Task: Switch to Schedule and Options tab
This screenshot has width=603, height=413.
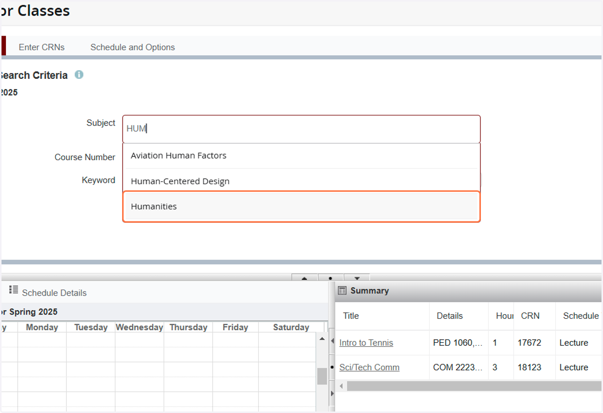Action: click(x=133, y=47)
